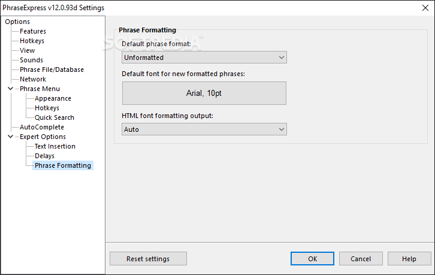Viewport: 435px width, 275px height.
Task: Open Delays settings
Action: (x=44, y=156)
